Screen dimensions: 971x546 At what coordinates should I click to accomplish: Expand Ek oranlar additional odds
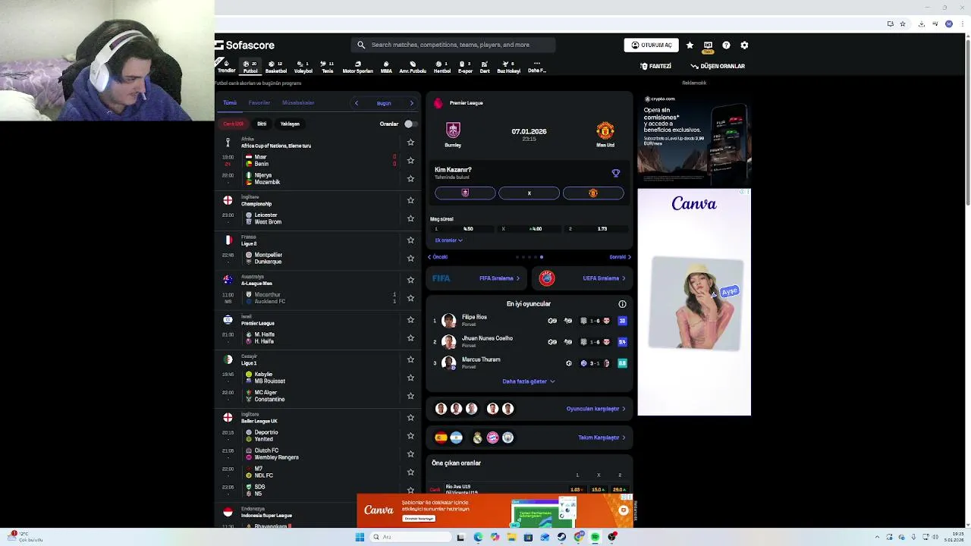tap(448, 240)
